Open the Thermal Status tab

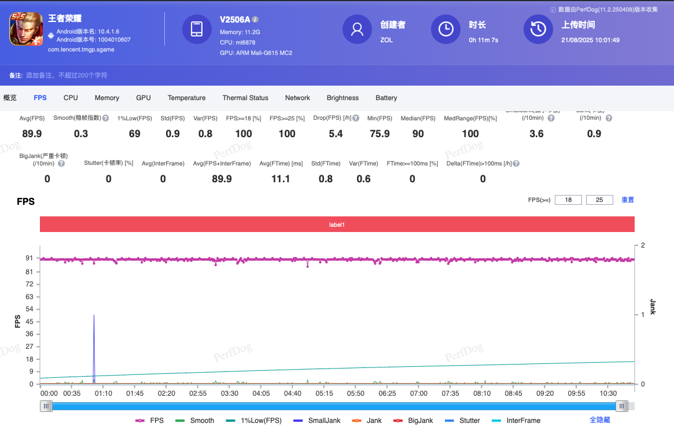245,98
